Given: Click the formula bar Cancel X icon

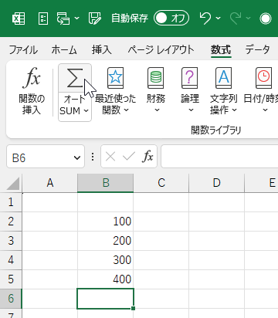Looking at the screenshot, I should 110,157.
